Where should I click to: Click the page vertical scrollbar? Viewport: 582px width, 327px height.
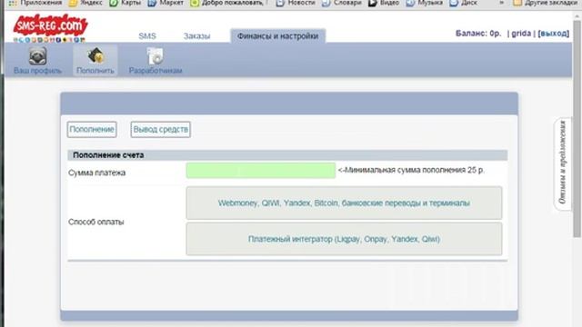pos(577,129)
